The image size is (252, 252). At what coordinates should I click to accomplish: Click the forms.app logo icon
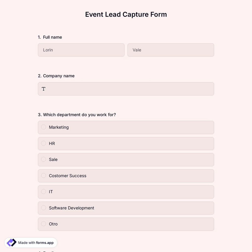[11, 242]
